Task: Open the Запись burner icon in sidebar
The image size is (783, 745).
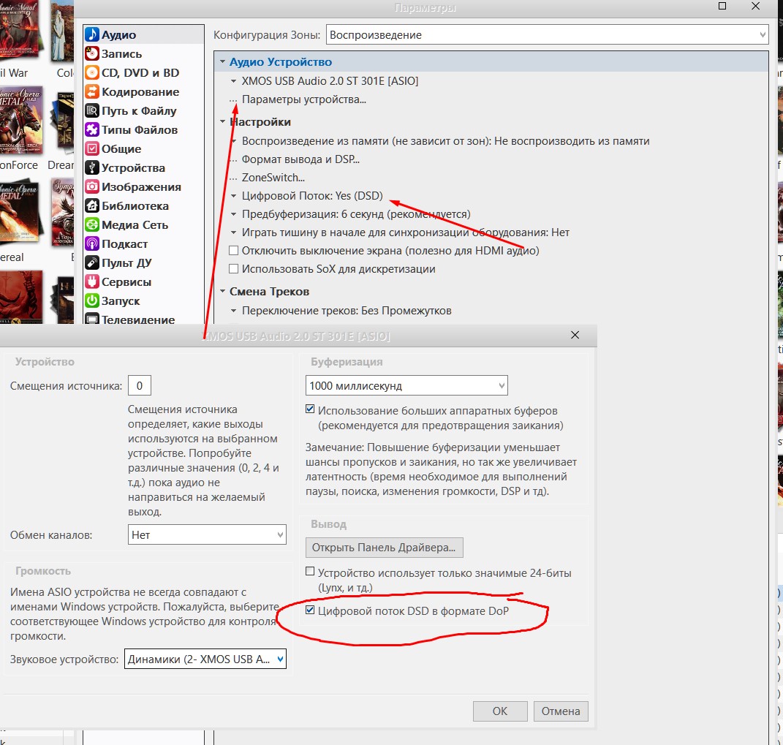Action: pos(92,54)
